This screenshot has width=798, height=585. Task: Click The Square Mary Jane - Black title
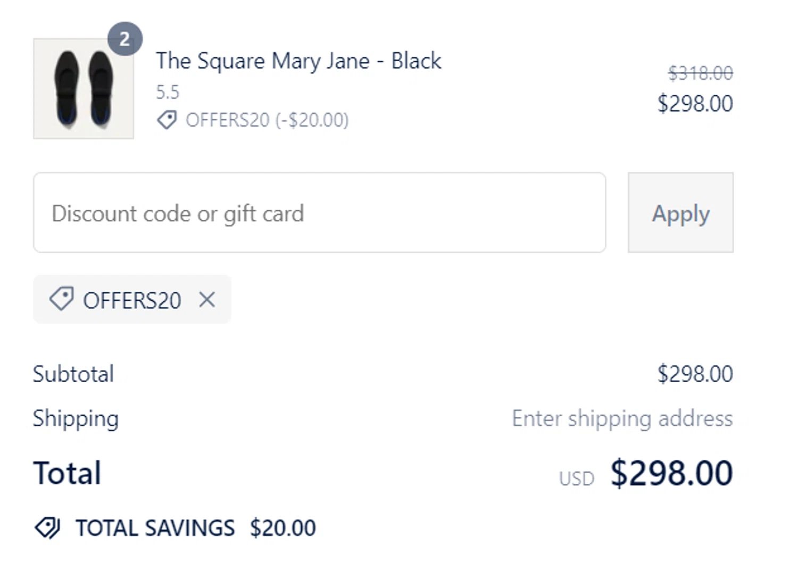pos(298,61)
